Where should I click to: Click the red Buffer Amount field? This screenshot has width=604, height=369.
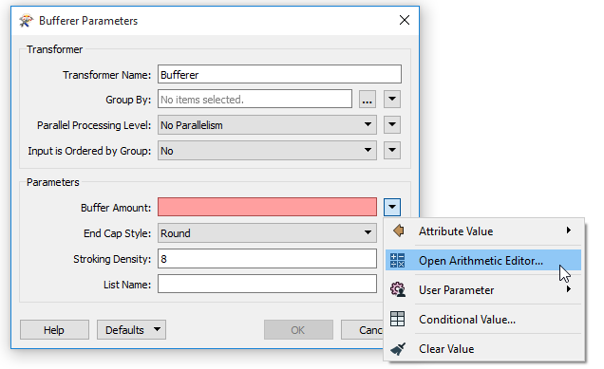tap(267, 207)
